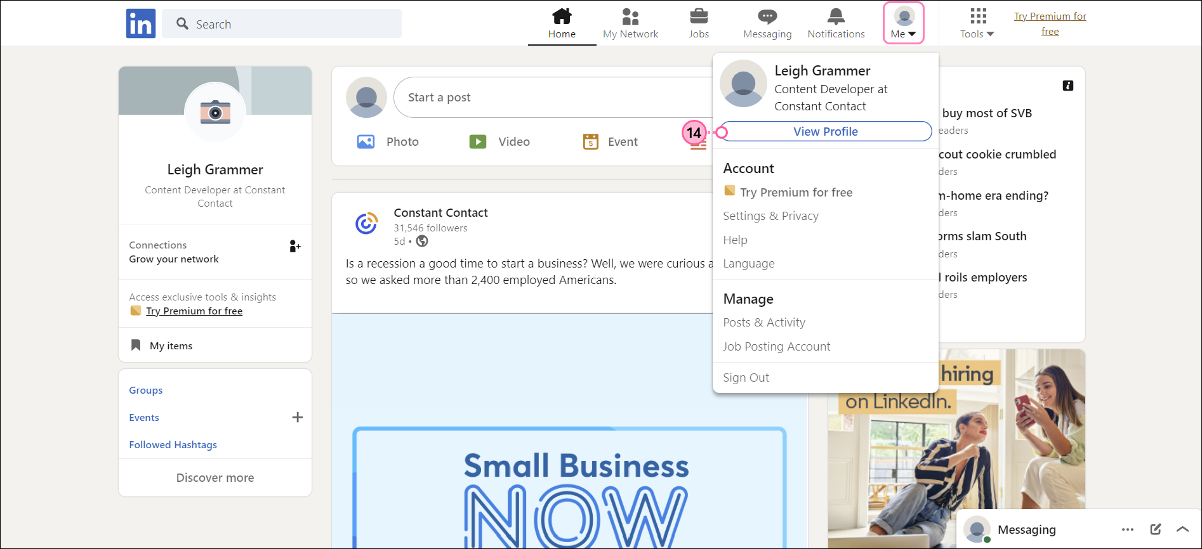Click the LinkedIn logo
Screen dimensions: 1202x549
tap(141, 23)
